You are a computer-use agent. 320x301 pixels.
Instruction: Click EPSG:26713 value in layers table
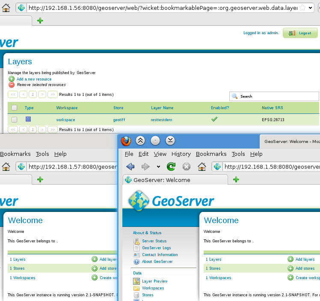(273, 119)
